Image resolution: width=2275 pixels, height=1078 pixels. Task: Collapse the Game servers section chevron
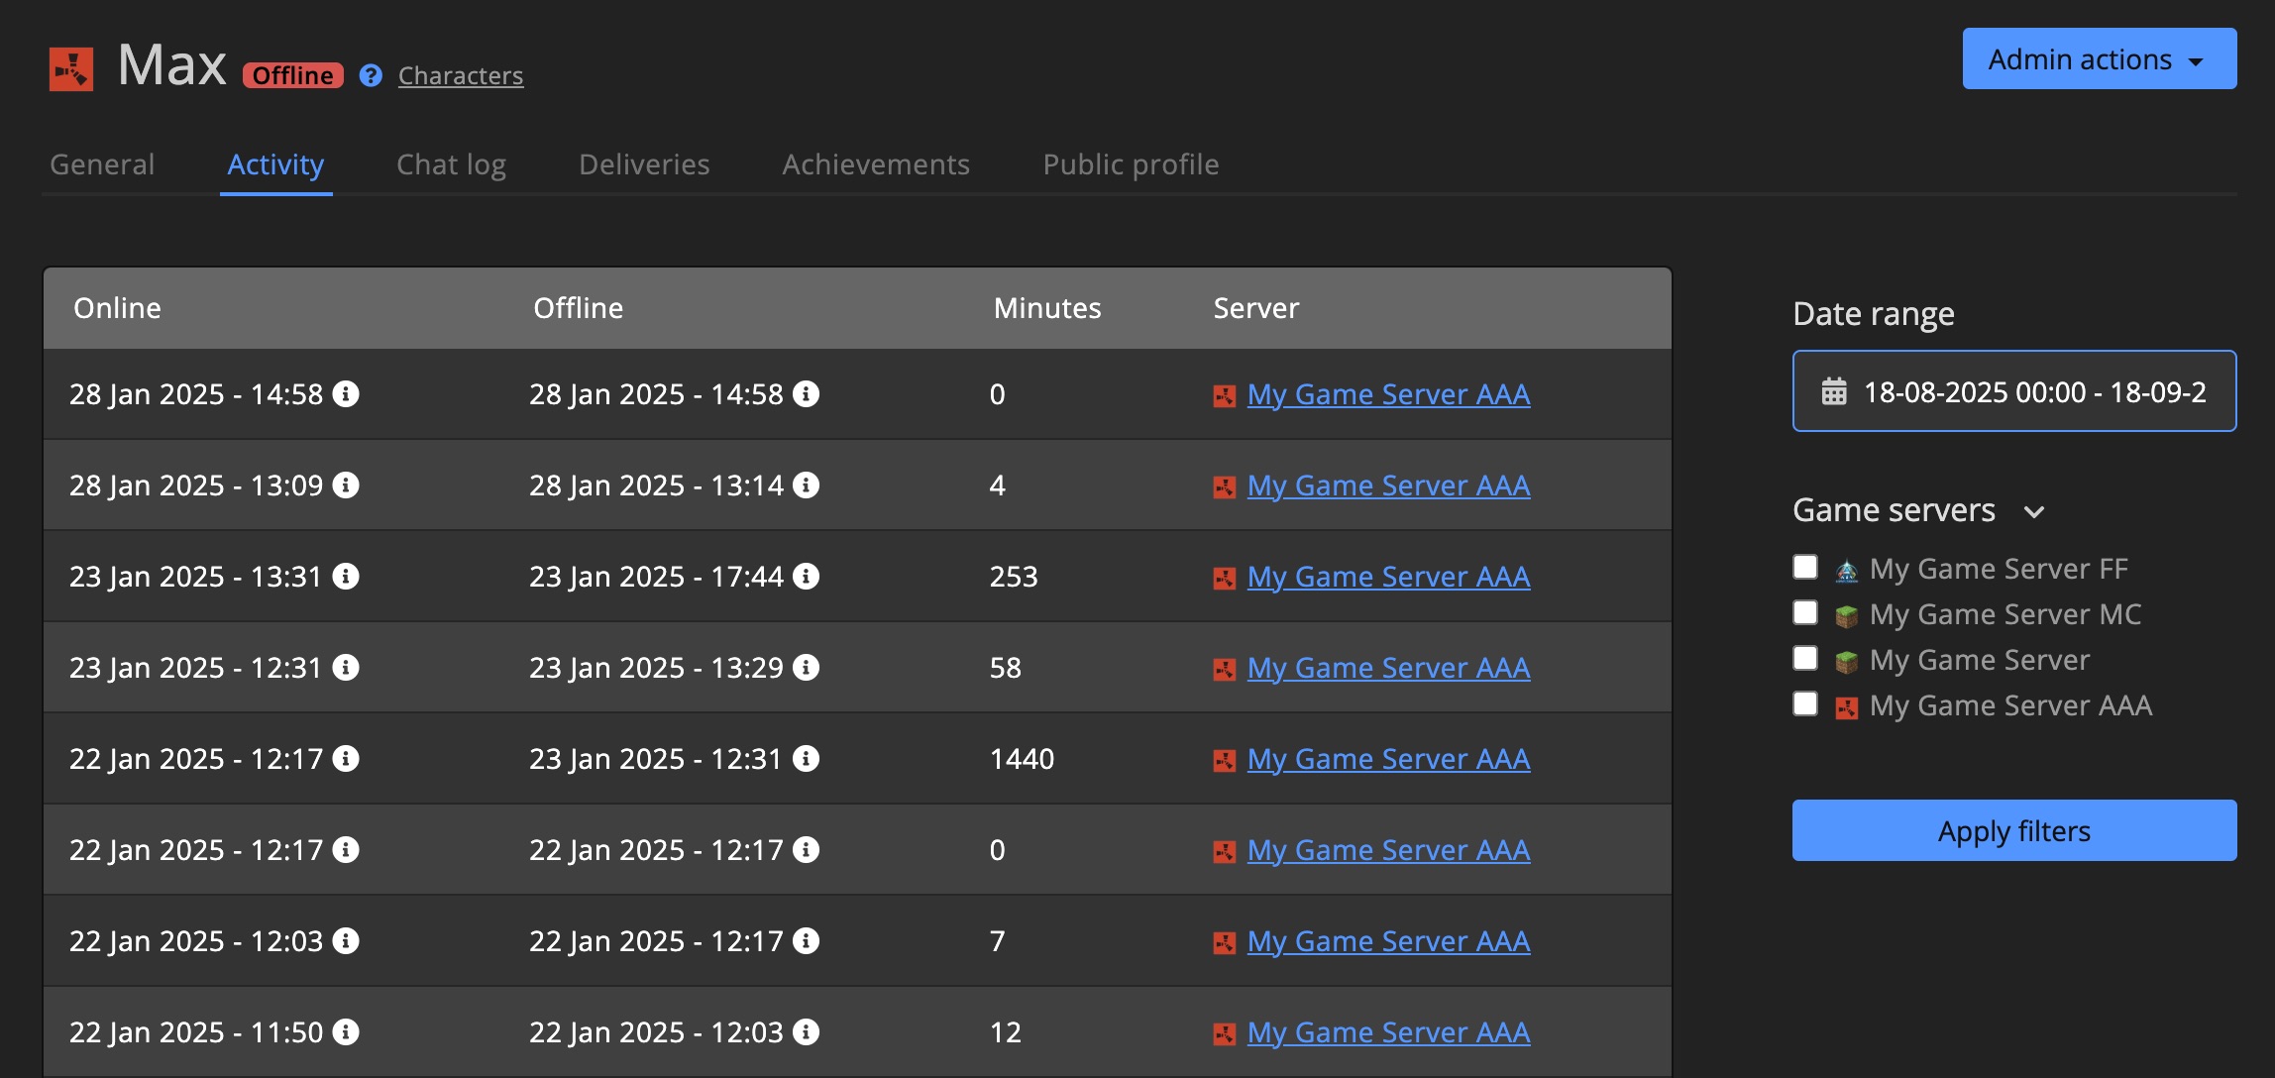pos(2034,512)
